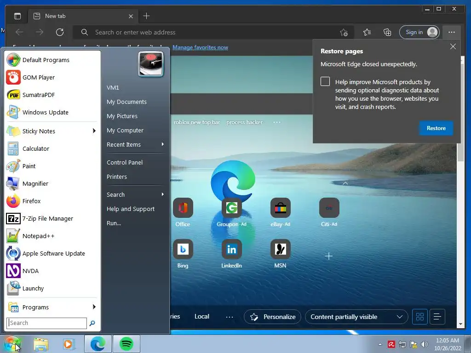This screenshot has width=471, height=353.
Task: Open My Computer from Start menu
Action: [x=125, y=130]
